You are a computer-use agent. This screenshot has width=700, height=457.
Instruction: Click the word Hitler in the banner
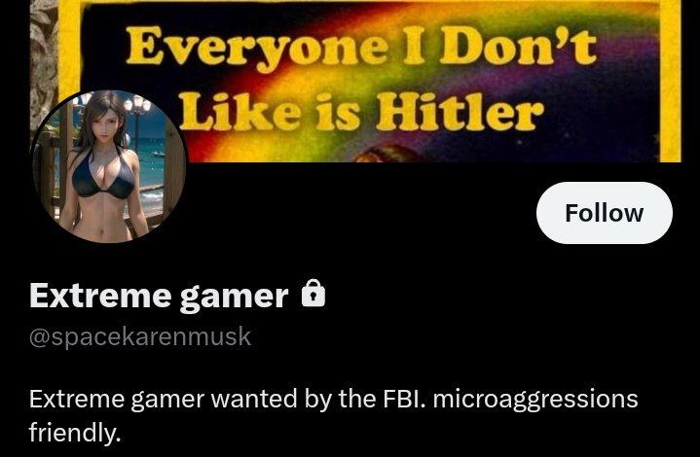click(460, 113)
